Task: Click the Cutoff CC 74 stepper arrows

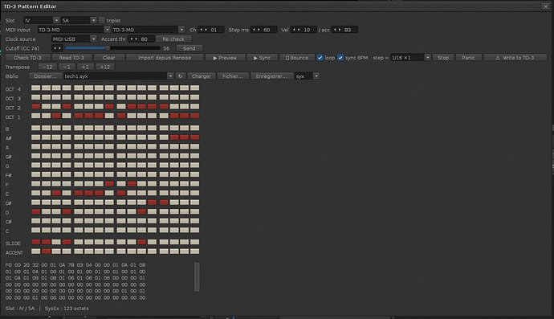Action: pos(57,48)
